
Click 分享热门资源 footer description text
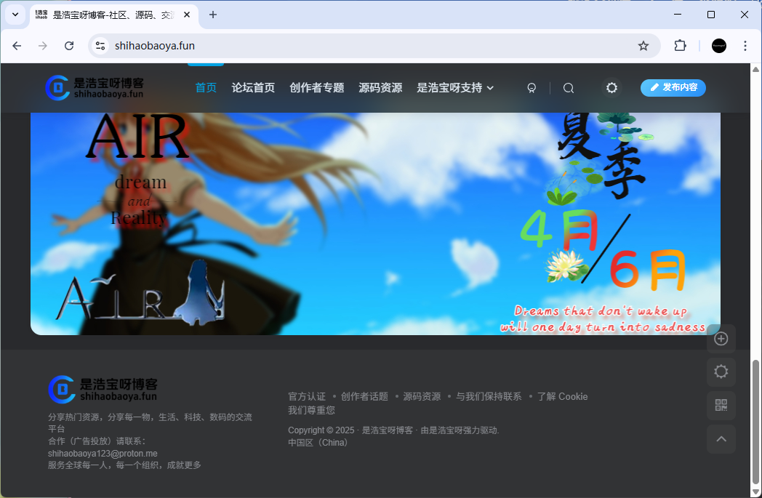pyautogui.click(x=150, y=422)
